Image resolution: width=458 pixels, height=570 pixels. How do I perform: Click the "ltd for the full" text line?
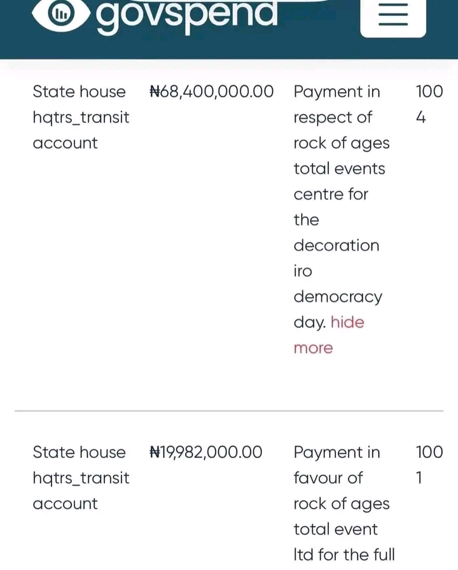tap(343, 555)
